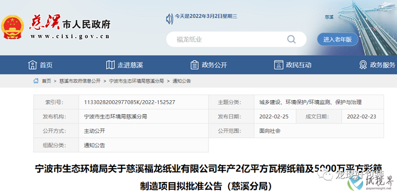Click the 进入老年版 button
This screenshot has height=192, width=397.
[337, 40]
